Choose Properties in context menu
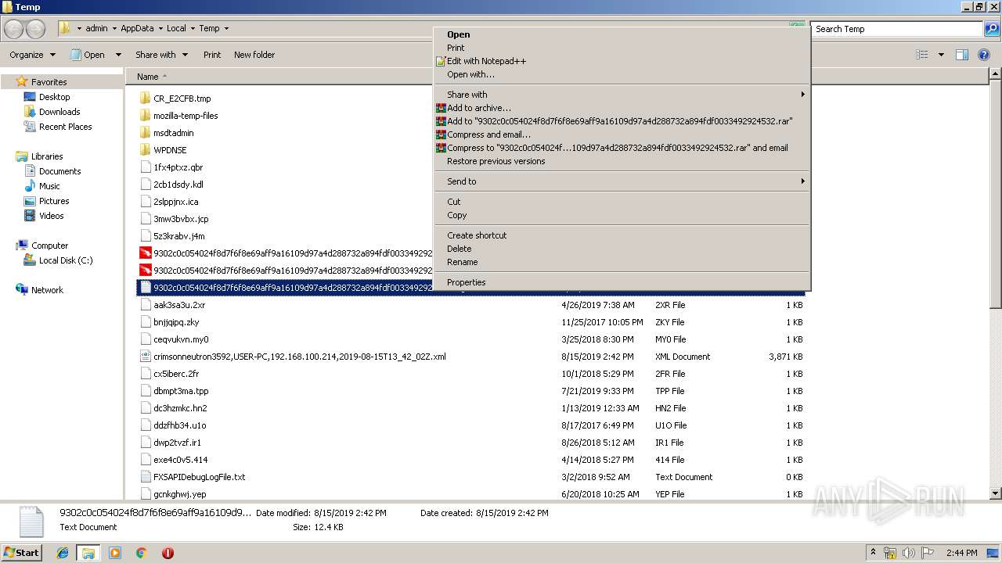Image resolution: width=1002 pixels, height=563 pixels. point(622,282)
